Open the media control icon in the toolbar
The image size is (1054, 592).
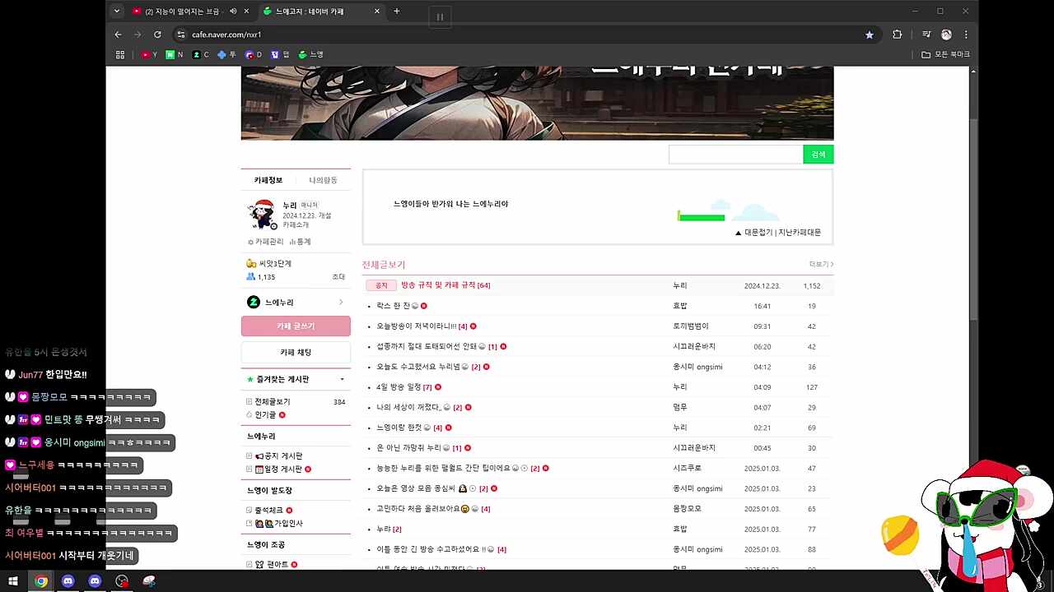[x=926, y=35]
